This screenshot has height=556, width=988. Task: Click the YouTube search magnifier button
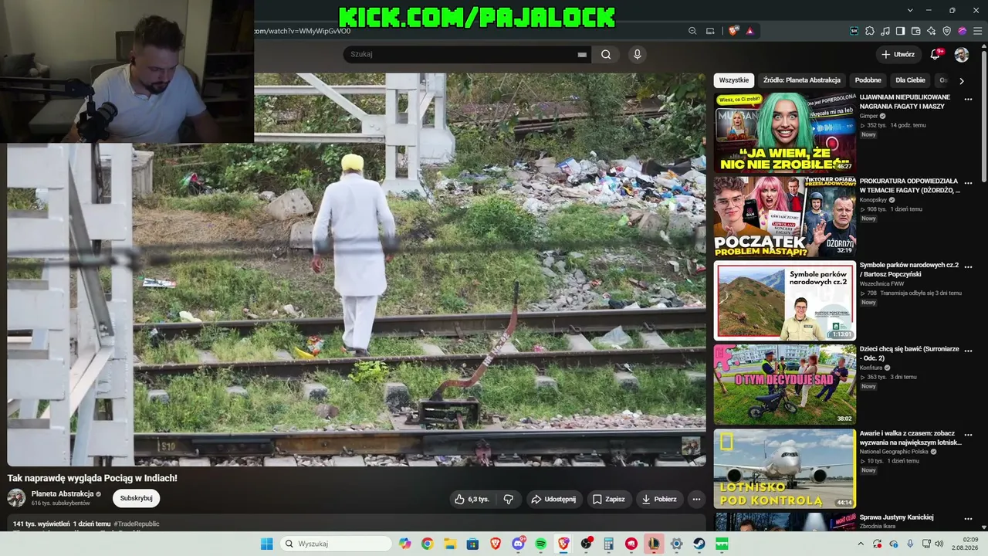[x=606, y=54]
